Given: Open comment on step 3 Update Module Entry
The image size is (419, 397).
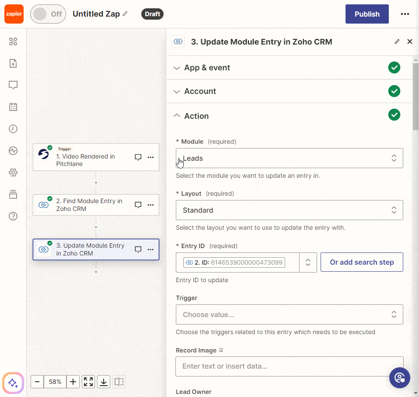Looking at the screenshot, I should (138, 249).
